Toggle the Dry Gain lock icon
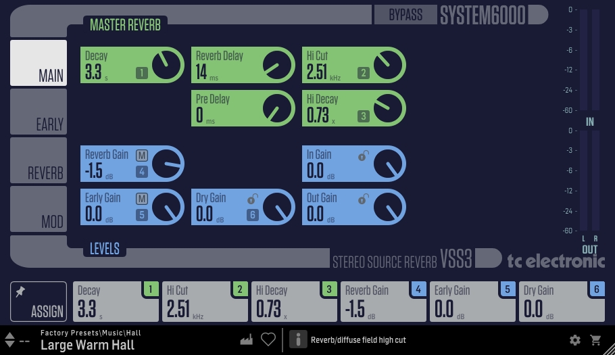This screenshot has width=615, height=355. click(253, 199)
